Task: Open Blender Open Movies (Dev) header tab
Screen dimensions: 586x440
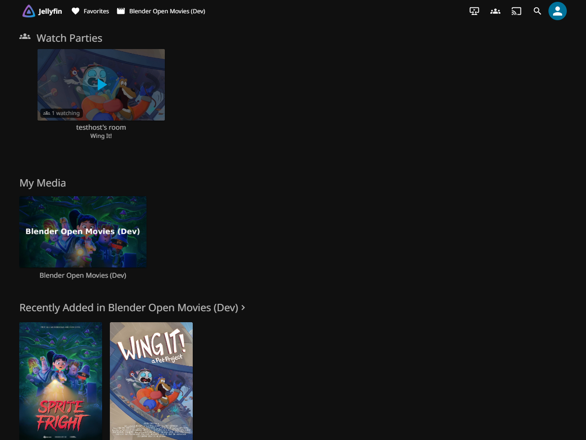Action: coord(161,11)
